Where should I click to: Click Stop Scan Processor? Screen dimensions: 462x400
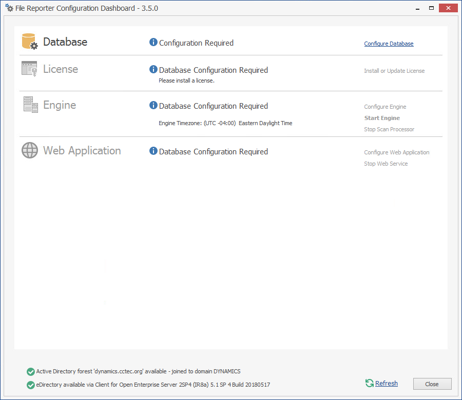(x=389, y=129)
